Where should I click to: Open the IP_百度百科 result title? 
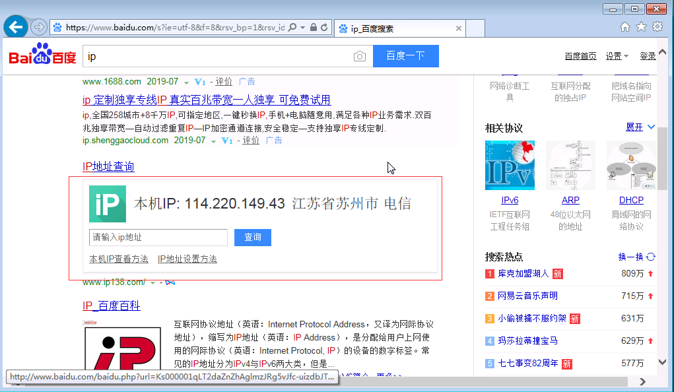(112, 306)
